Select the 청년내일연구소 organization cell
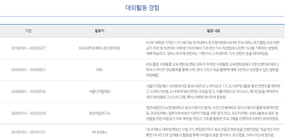286x140 pixels. 99,113
